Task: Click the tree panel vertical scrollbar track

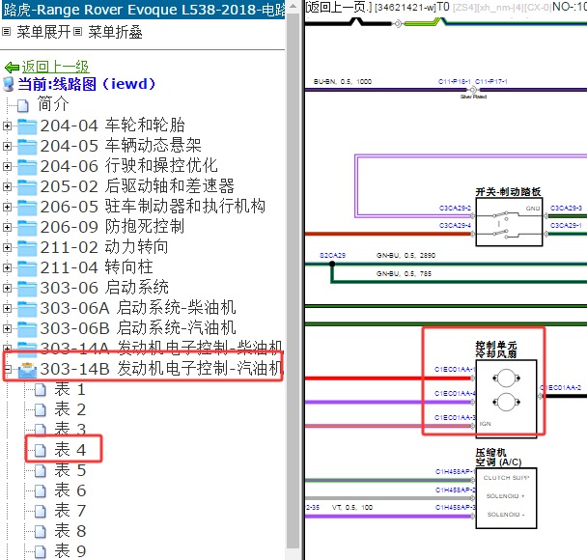Action: pos(293,281)
